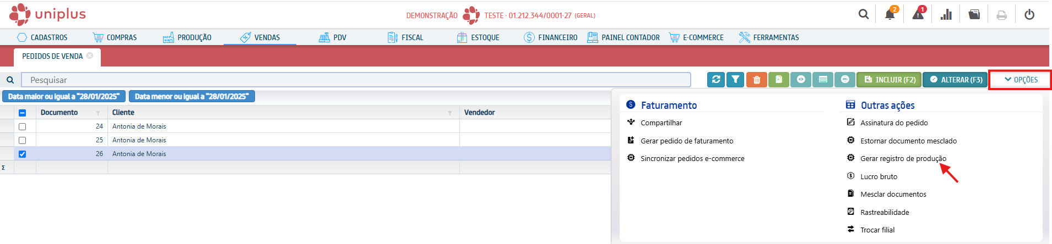Click the power logout icon
Image resolution: width=1052 pixels, height=244 pixels.
pos(1029,15)
